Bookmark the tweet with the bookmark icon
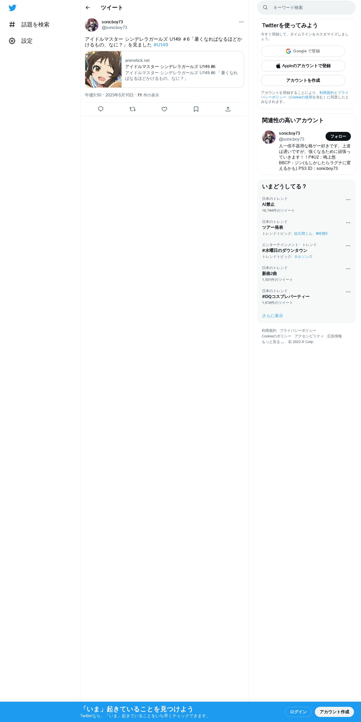The image size is (361, 722). (196, 109)
